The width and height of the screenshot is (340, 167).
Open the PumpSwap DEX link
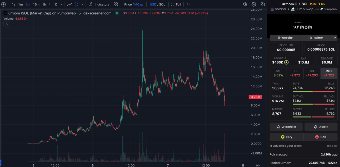pyautogui.click(x=302, y=9)
